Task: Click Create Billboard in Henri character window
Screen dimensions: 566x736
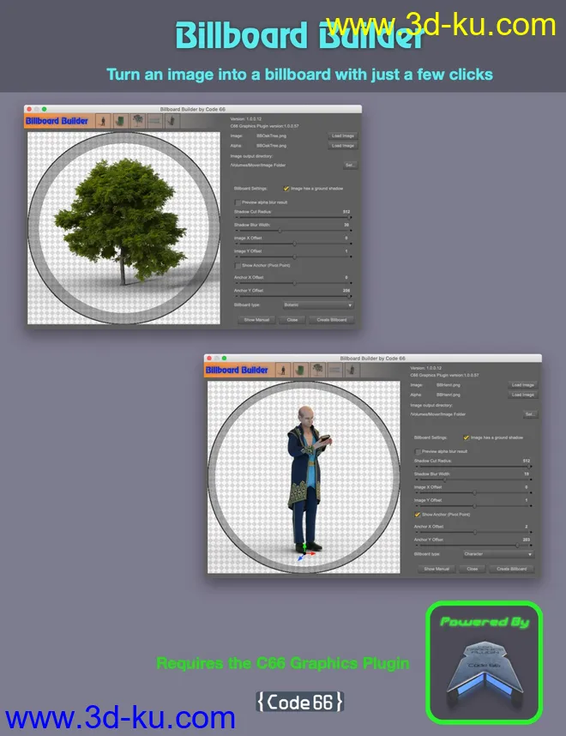Action: (x=512, y=569)
